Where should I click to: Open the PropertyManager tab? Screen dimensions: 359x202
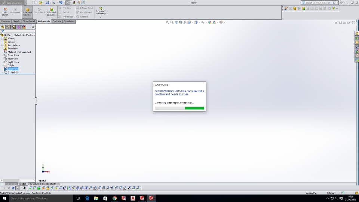point(8,27)
